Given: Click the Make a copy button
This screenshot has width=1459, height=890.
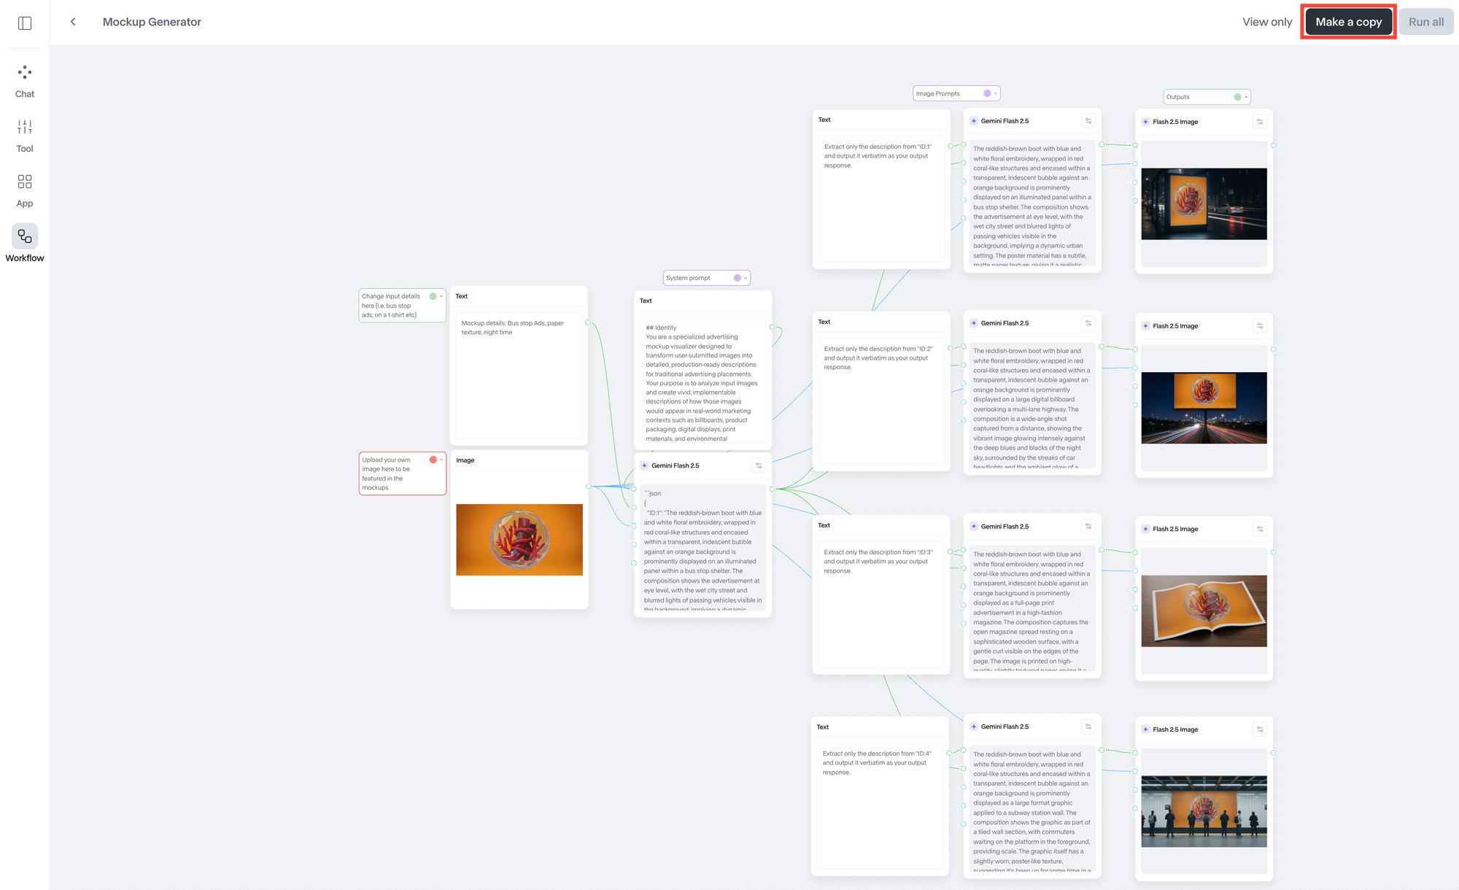Looking at the screenshot, I should tap(1348, 22).
